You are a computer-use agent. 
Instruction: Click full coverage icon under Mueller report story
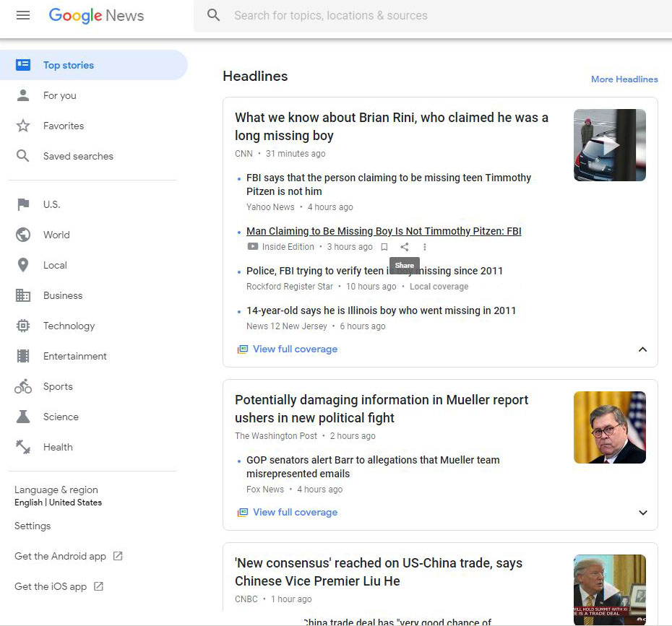(243, 513)
